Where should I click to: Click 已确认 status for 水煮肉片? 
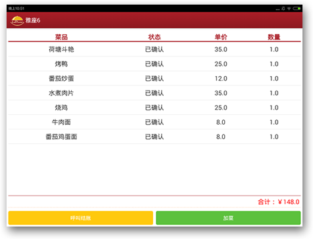[155, 93]
